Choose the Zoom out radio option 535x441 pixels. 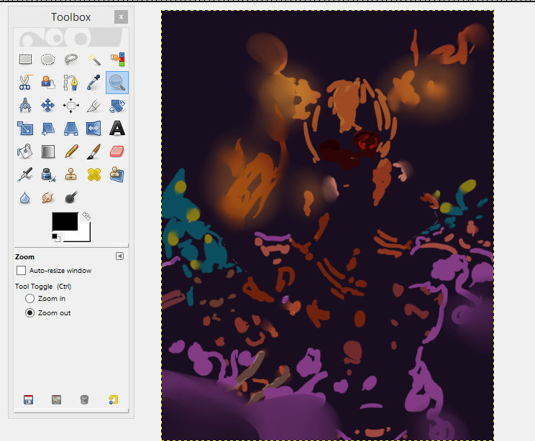[x=29, y=313]
